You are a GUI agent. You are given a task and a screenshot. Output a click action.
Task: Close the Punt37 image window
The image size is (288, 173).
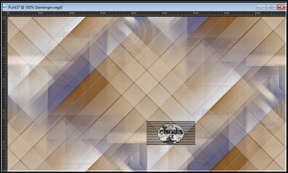click(x=282, y=7)
